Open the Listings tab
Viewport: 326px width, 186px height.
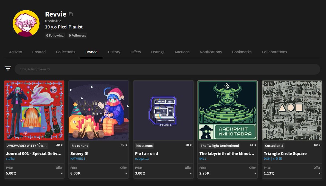[x=158, y=52]
